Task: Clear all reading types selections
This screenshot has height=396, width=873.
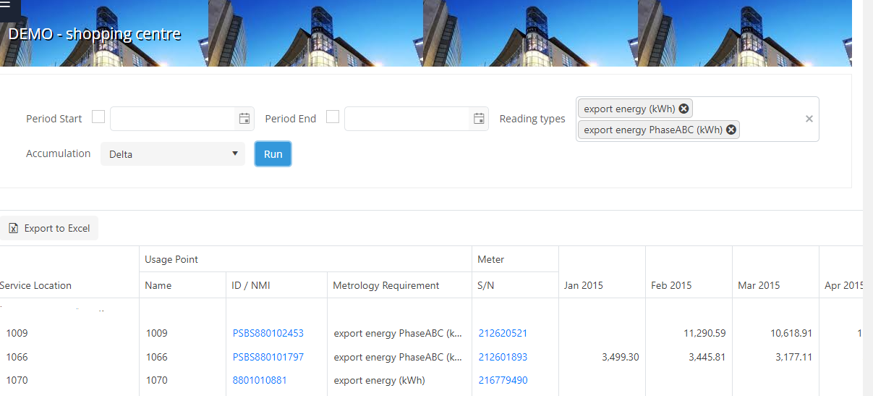Action: click(x=809, y=119)
